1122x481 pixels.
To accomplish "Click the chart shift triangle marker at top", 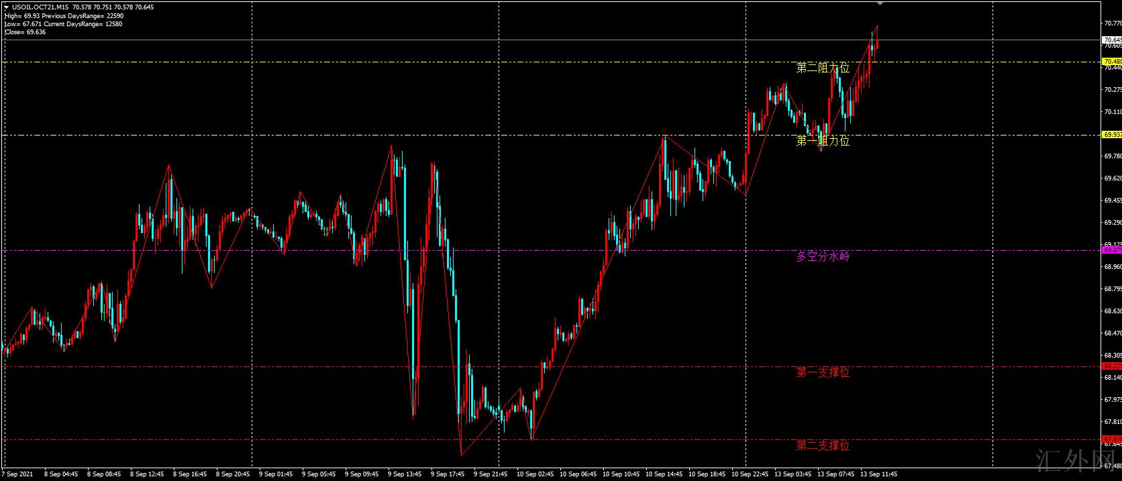I will tap(880, 3).
